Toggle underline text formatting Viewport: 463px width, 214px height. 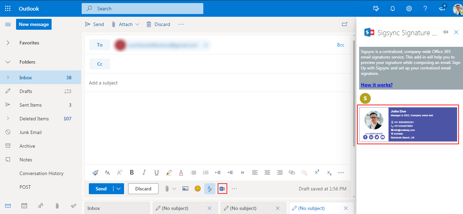click(156, 173)
